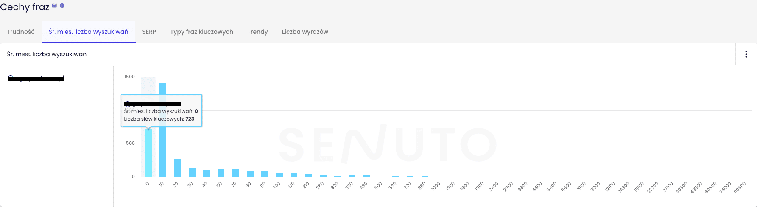Click the chart bar for value 110
The height and width of the screenshot is (207, 757).
[265, 174]
